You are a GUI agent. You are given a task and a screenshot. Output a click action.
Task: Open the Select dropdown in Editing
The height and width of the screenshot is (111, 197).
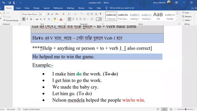pos(187,20)
